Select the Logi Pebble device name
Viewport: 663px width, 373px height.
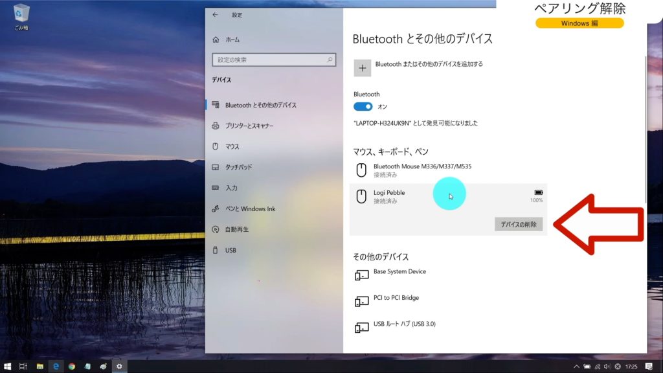pyautogui.click(x=389, y=192)
